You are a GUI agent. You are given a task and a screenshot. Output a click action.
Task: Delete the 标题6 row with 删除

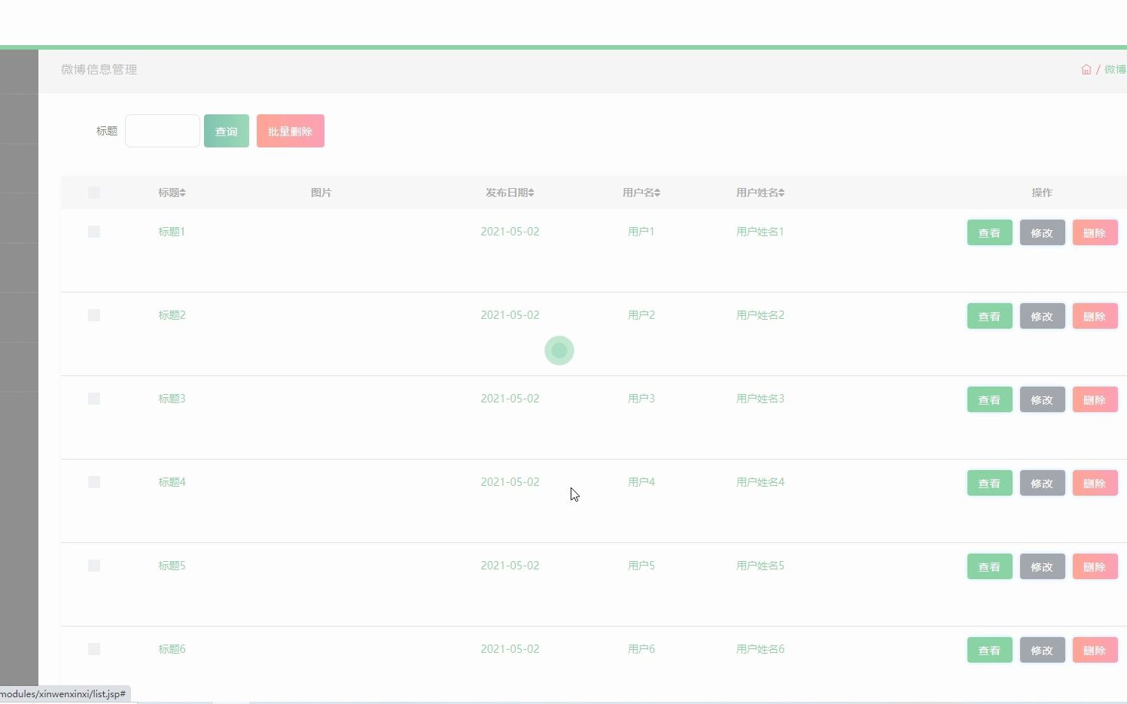tap(1095, 650)
